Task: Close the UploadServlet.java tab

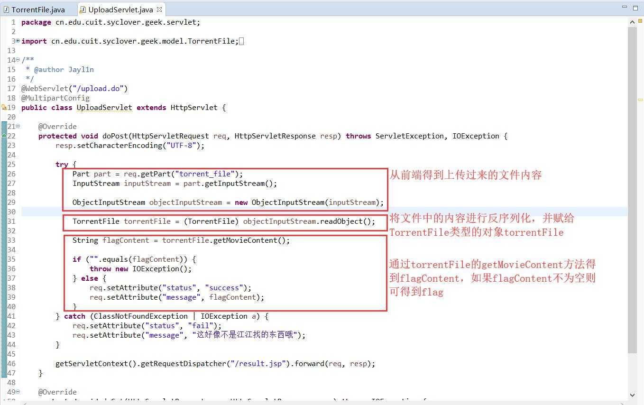Action: pos(159,9)
